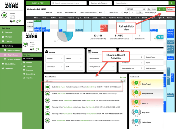Click avatar of Cindy Frupart 10:30 AM activity
The width and height of the screenshot is (189, 129).
48,87
